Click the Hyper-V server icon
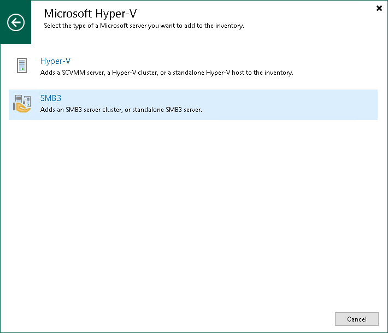The width and height of the screenshot is (388, 333). point(22,66)
